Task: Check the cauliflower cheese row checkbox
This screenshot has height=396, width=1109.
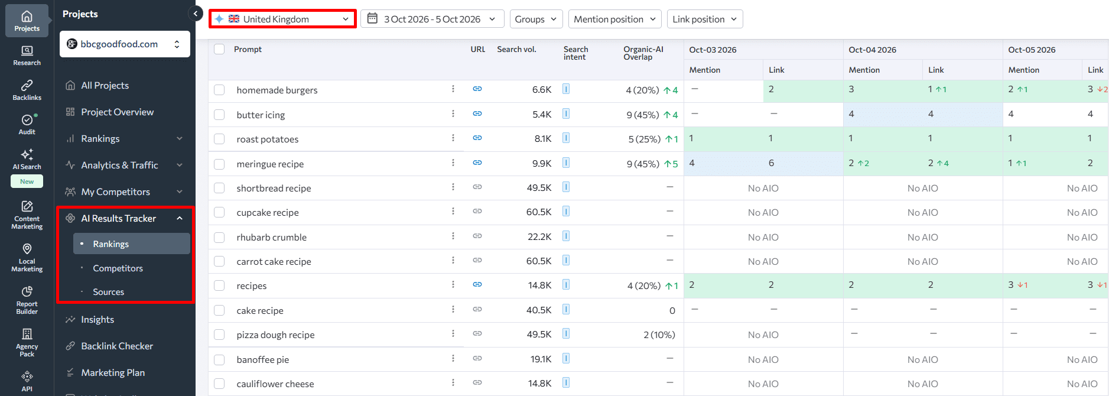Action: 219,384
